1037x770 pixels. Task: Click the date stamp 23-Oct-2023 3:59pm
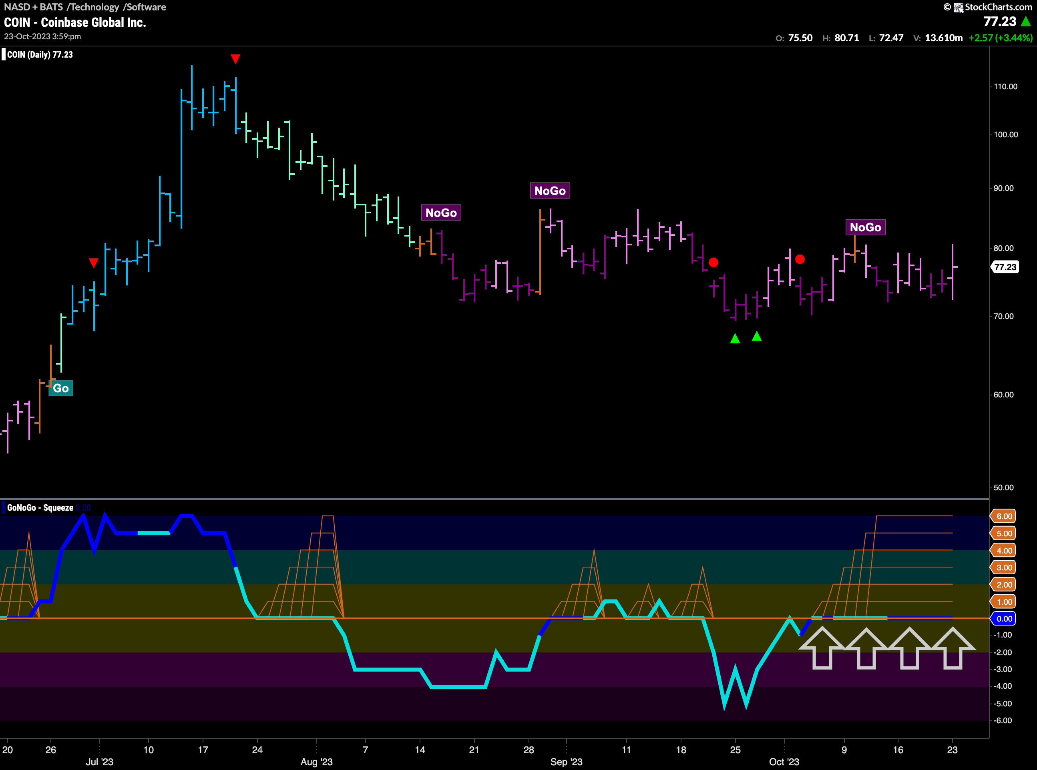click(x=42, y=36)
